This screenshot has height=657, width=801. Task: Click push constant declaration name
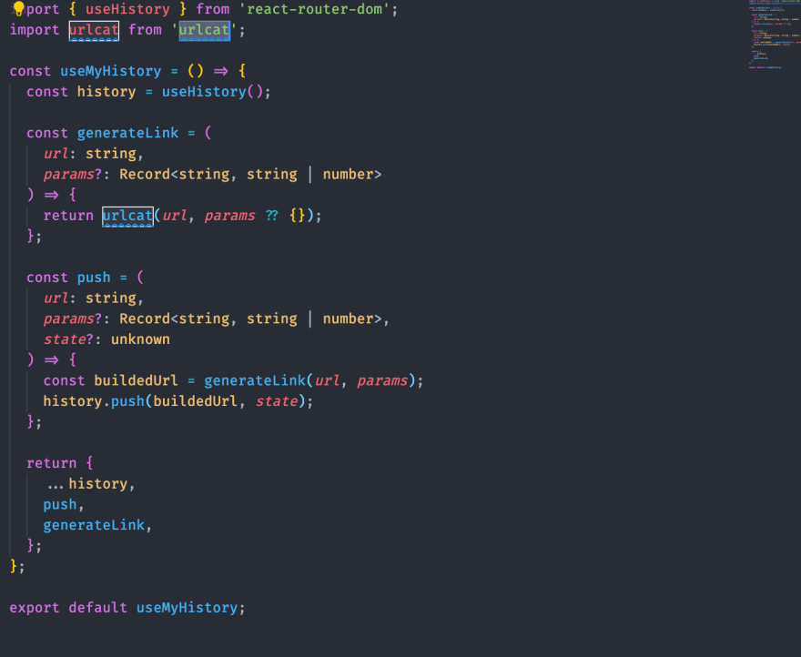pyautogui.click(x=94, y=278)
